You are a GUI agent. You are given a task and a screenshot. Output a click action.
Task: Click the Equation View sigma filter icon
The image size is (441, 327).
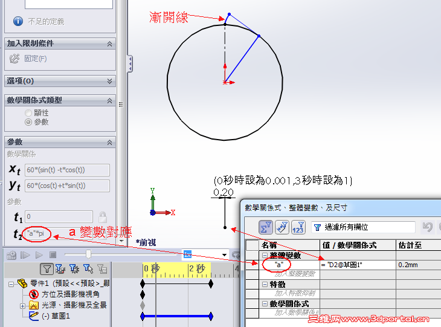pos(265,227)
